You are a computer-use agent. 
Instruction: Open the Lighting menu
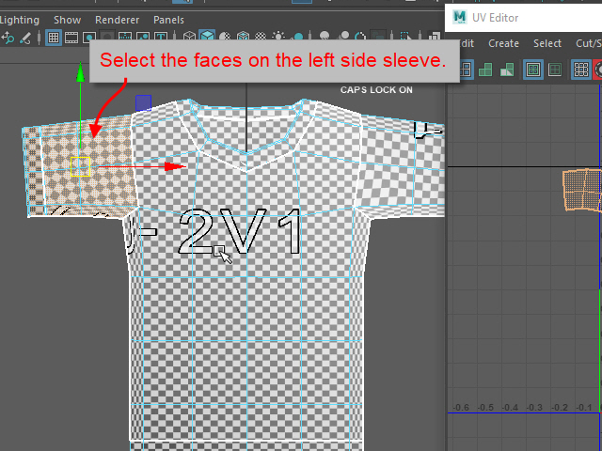point(19,20)
